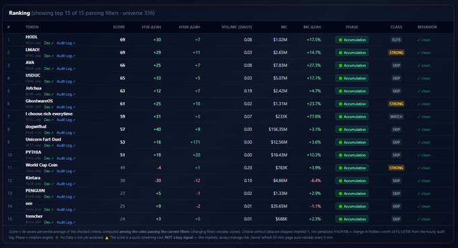Open the Dex link for dogwifhat

pos(48,133)
